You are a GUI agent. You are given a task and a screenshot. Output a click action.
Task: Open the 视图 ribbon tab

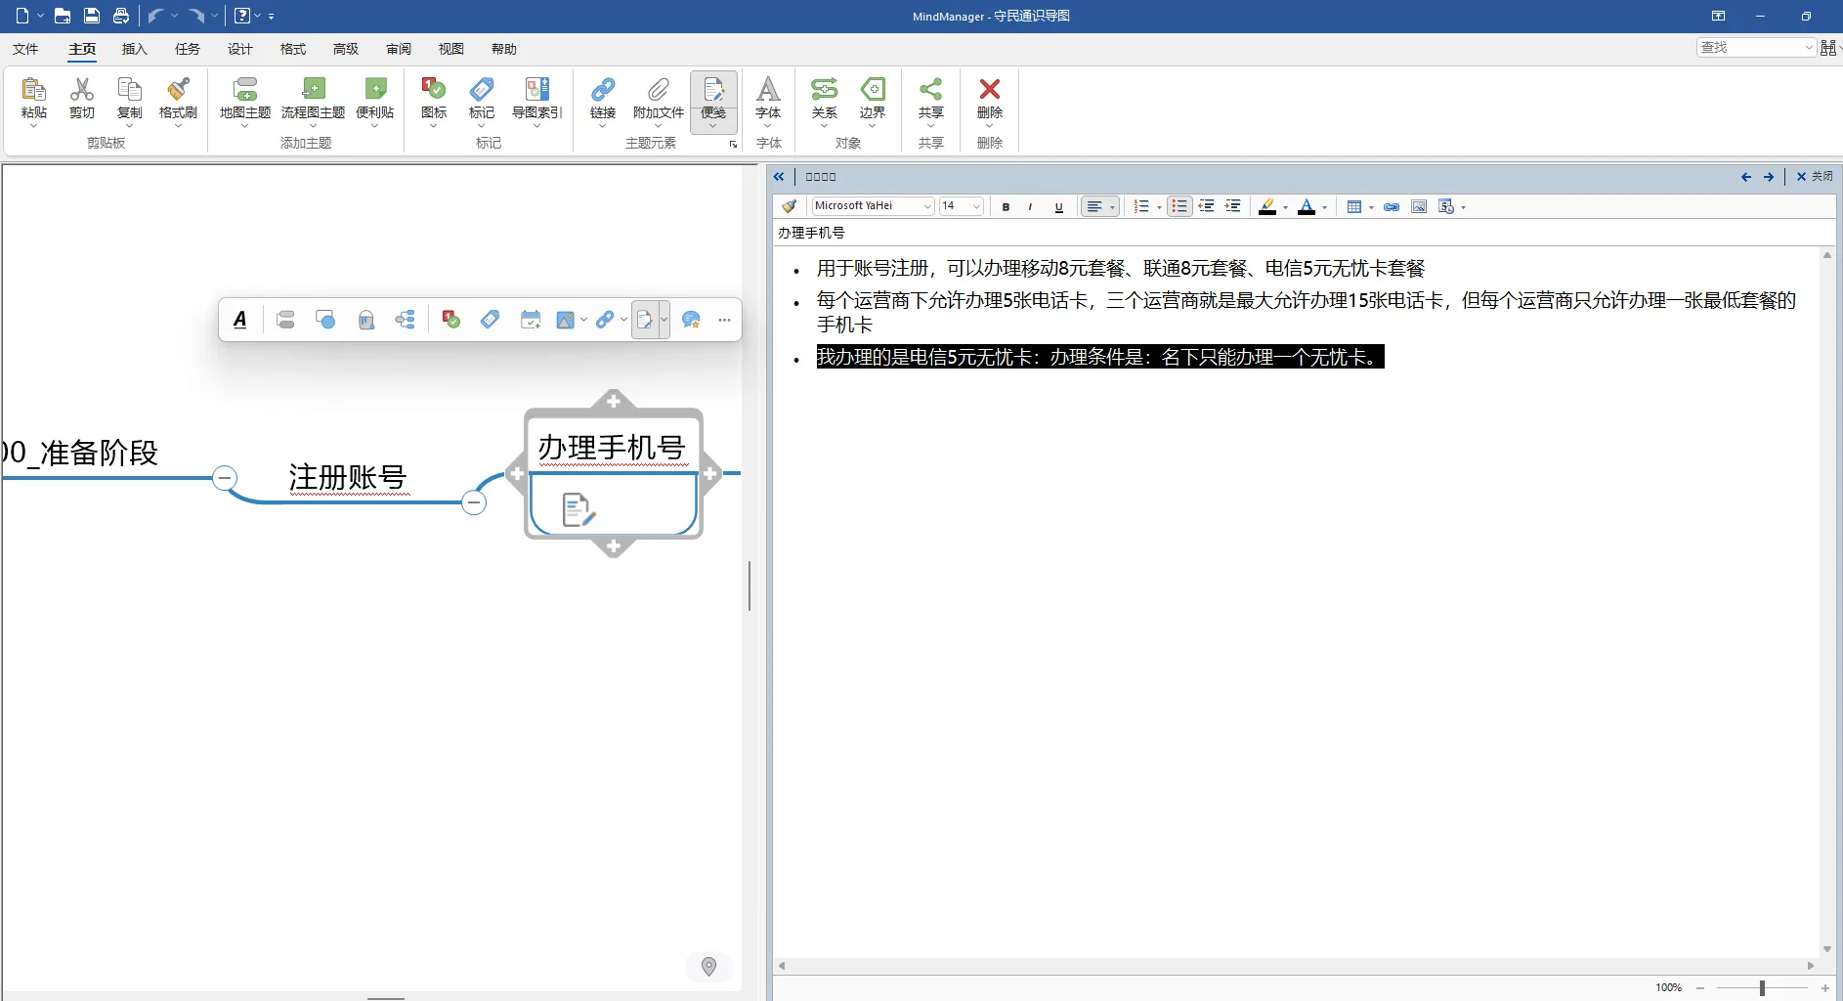coord(451,49)
